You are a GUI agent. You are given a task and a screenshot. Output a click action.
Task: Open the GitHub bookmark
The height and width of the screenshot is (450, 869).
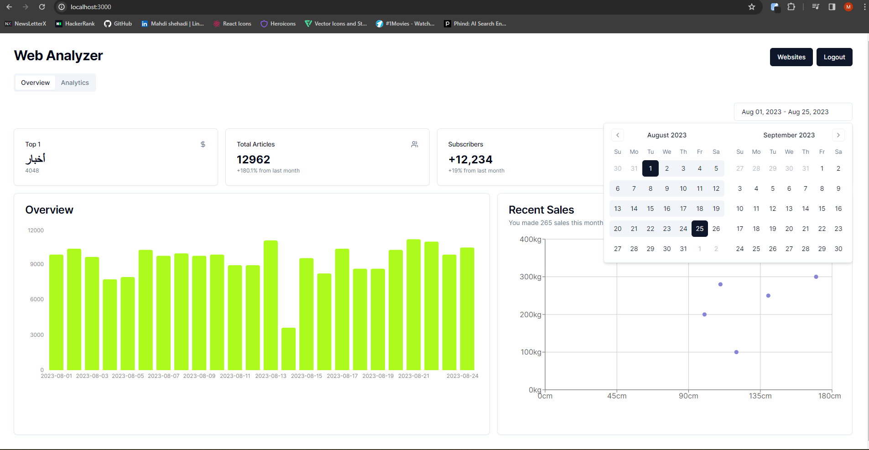pyautogui.click(x=118, y=24)
